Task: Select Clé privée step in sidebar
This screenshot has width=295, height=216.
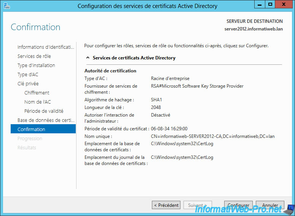Action: [28, 83]
